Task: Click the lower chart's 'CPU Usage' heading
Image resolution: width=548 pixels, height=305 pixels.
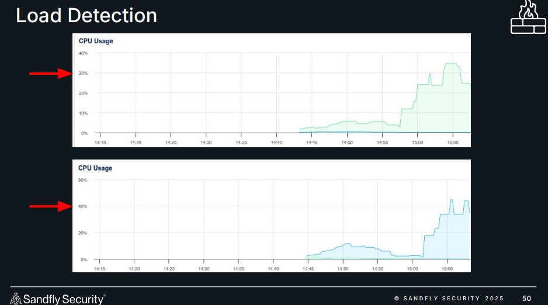Action: (x=95, y=168)
